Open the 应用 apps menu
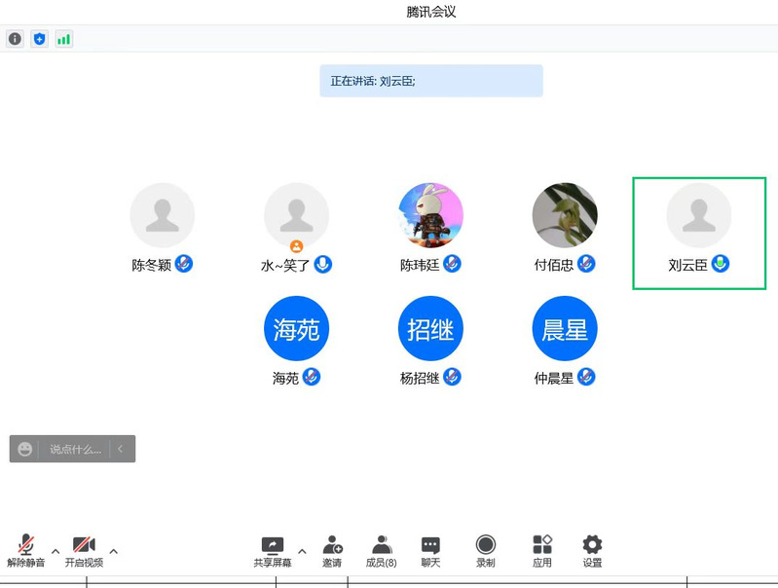Viewport: 778px width, 588px height. (542, 552)
